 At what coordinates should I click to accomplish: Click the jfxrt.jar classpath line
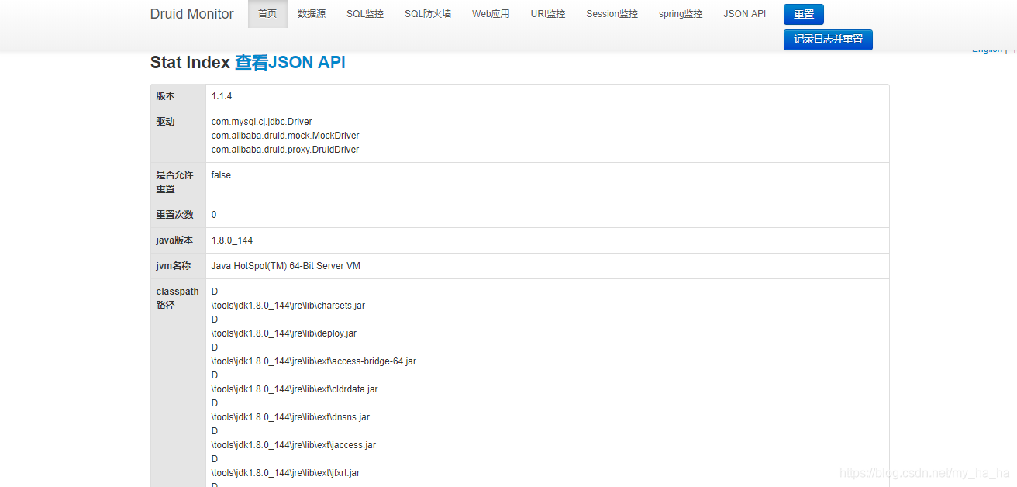[x=285, y=473]
